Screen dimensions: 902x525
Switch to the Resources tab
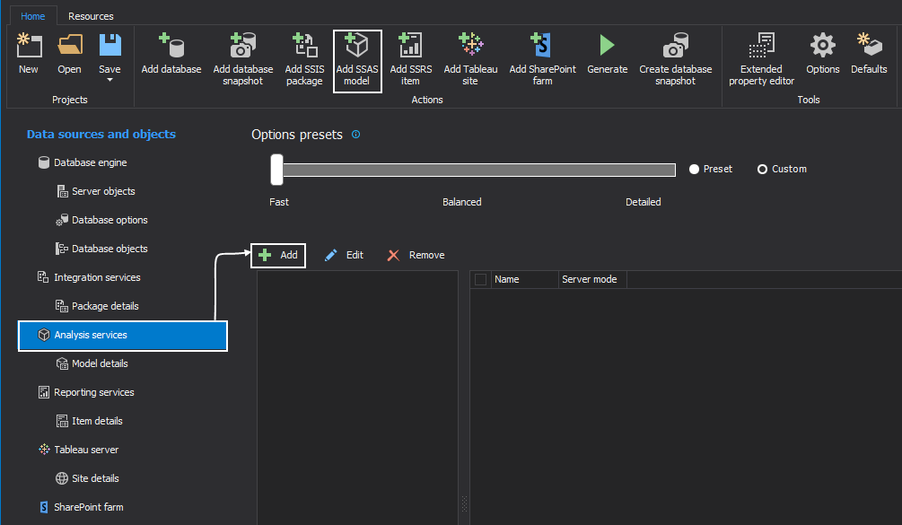pos(91,16)
